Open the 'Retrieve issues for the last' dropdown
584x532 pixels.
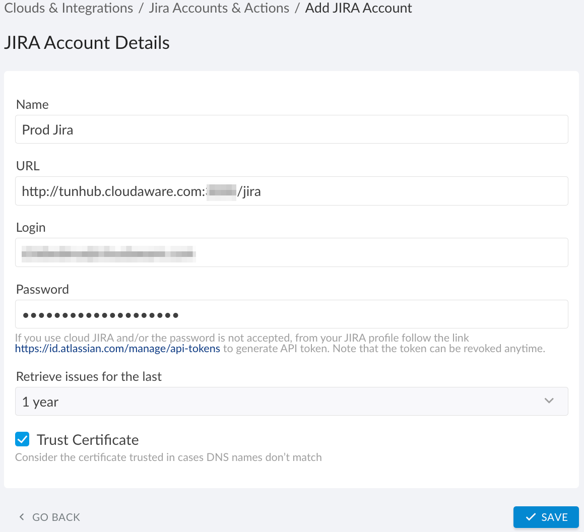291,401
